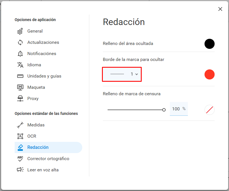Click the OCR text recognition icon
The width and height of the screenshot is (229, 191).
coord(20,136)
